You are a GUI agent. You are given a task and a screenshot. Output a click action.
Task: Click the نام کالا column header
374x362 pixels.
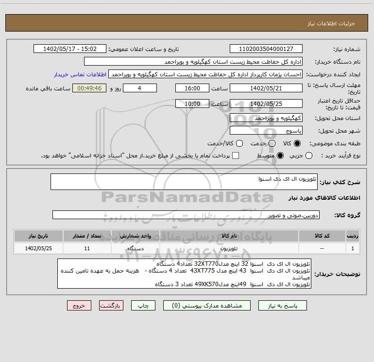click(229, 236)
